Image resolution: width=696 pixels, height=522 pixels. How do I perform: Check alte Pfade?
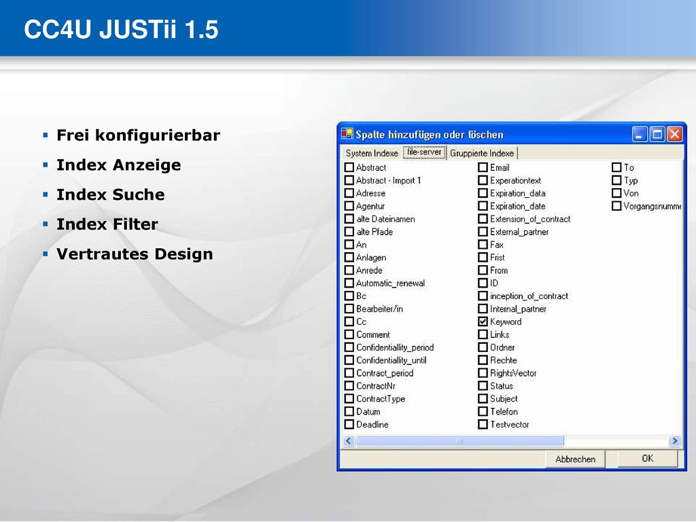[x=349, y=232]
